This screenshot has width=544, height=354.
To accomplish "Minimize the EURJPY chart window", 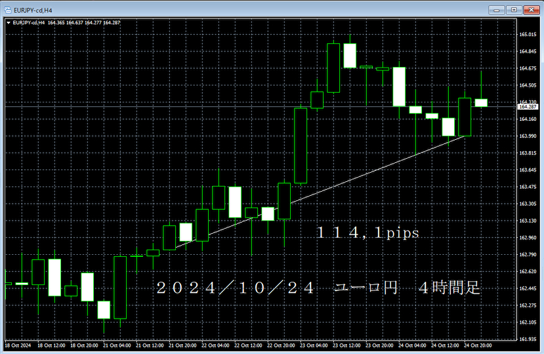I will click(497, 10).
